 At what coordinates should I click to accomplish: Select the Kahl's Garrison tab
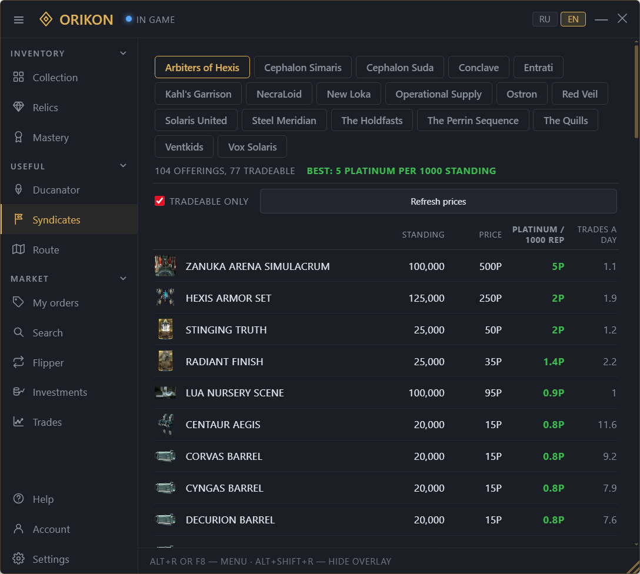click(198, 94)
